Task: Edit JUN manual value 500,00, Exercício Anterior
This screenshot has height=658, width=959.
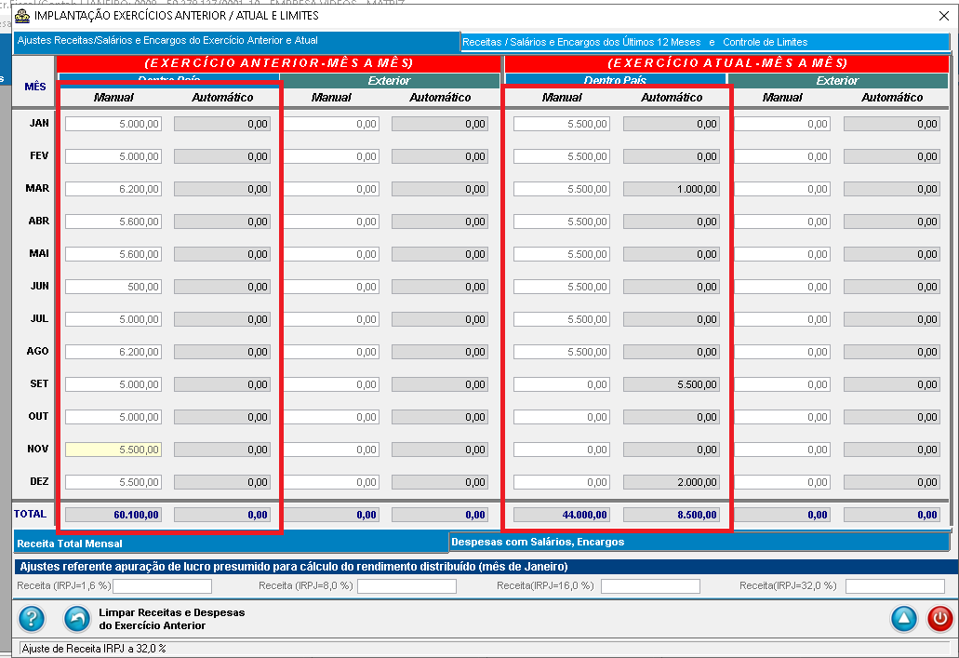Action: click(x=113, y=287)
